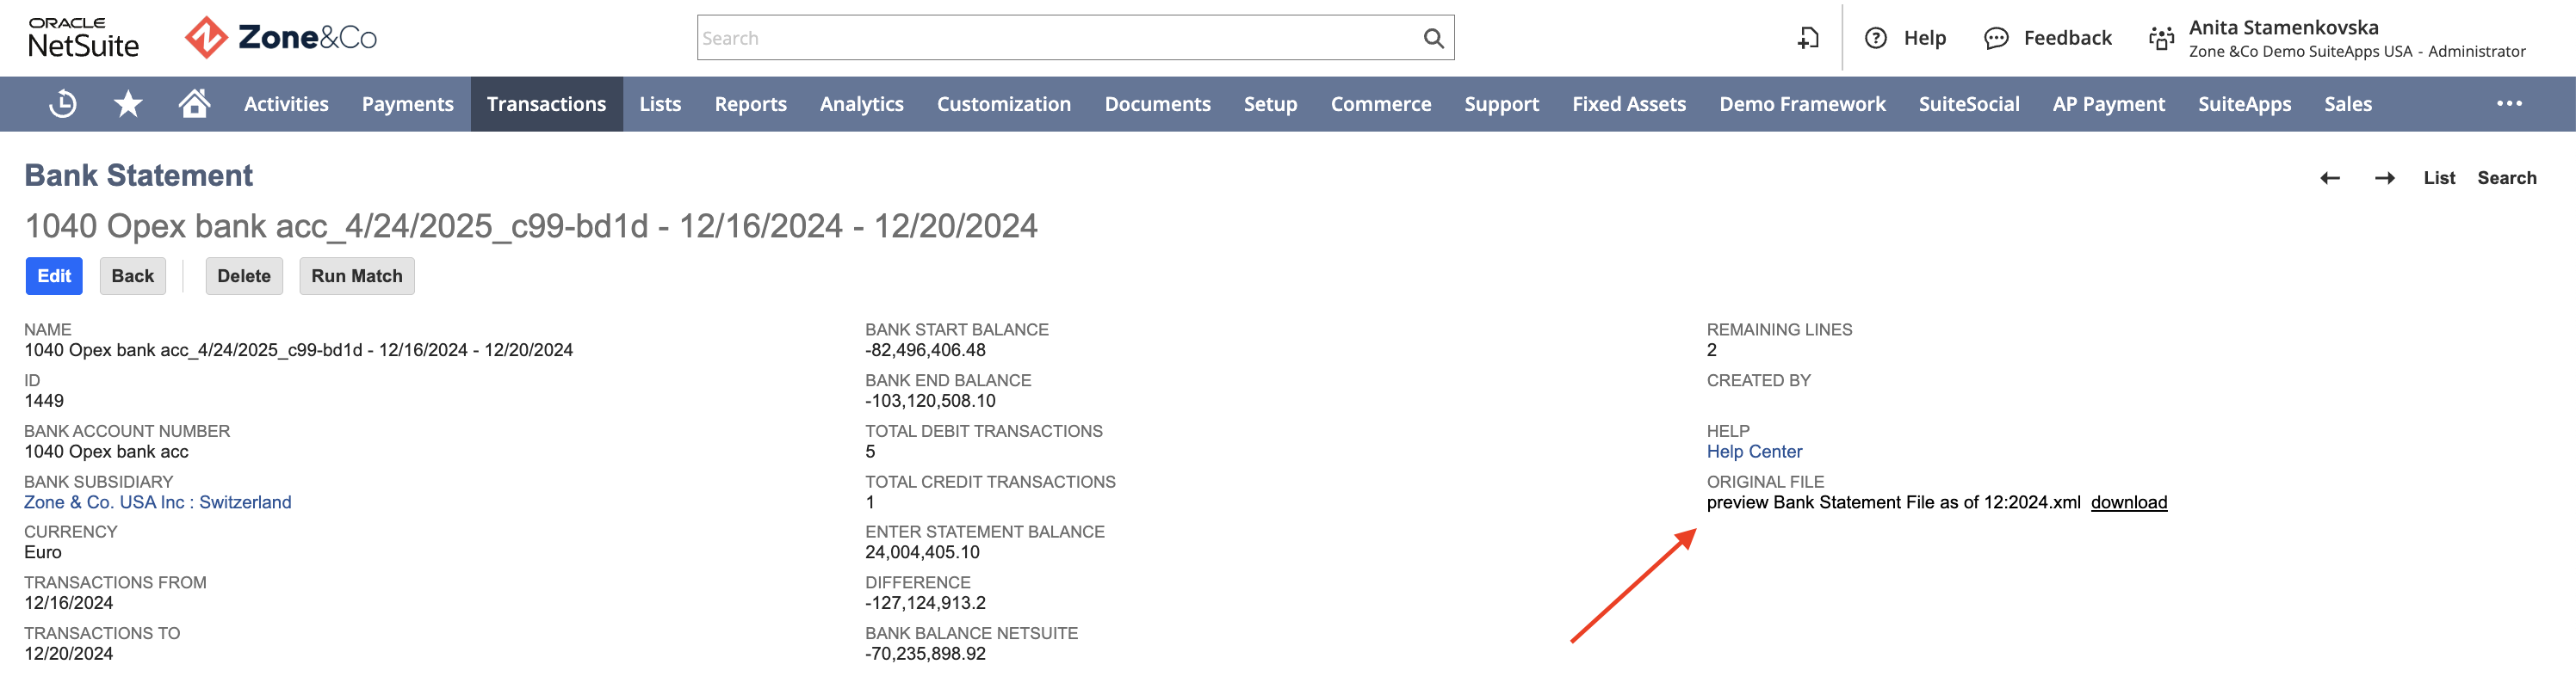Open the Customization menu

point(1003,104)
